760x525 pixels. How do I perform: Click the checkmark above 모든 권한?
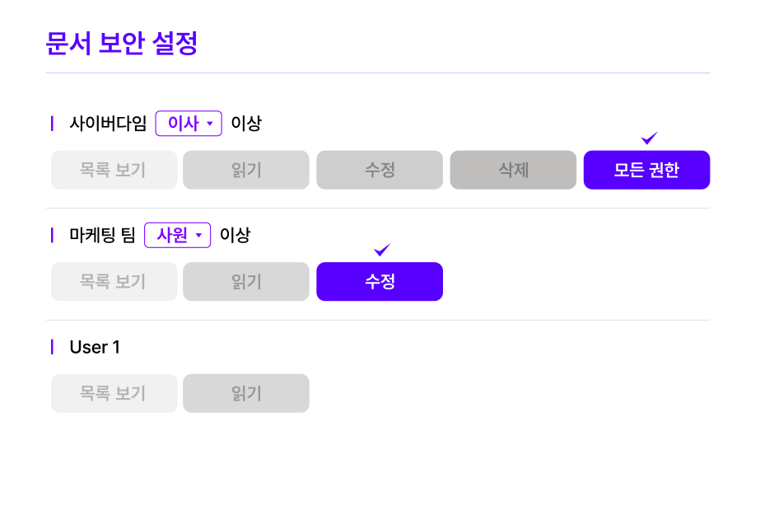point(650,138)
